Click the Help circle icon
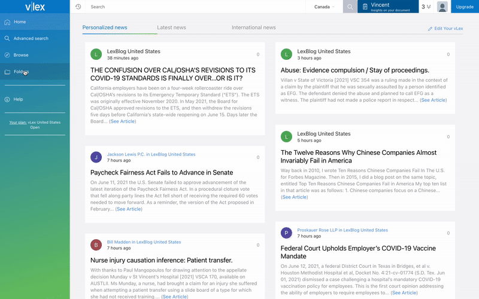This screenshot has width=479, height=299. point(7,99)
